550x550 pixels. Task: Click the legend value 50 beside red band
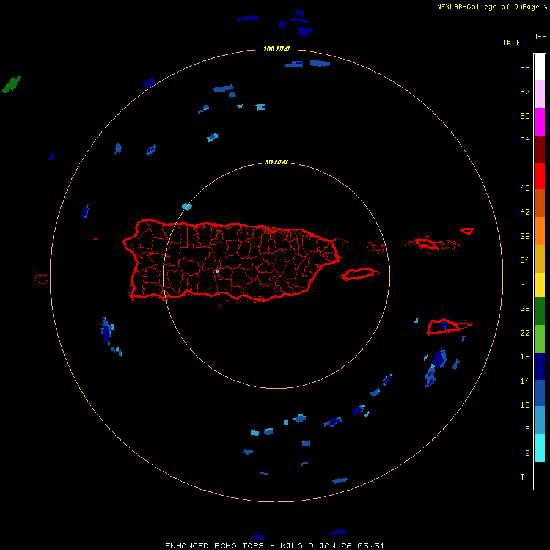tap(525, 163)
